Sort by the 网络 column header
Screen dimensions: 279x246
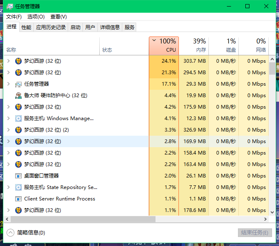pyautogui.click(x=254, y=46)
